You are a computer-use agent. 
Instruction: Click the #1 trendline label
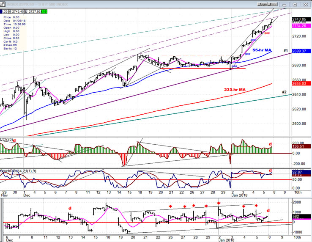tap(286, 51)
